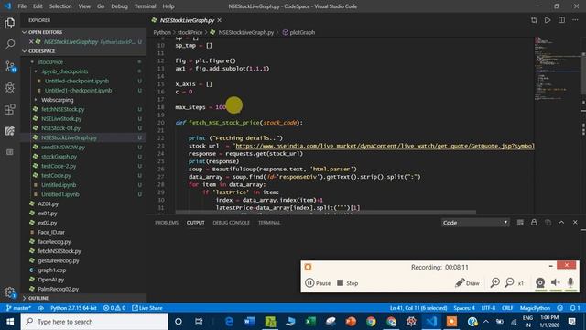Image resolution: width=586 pixels, height=330 pixels.
Task: Open NSELiveStock.py in explorer
Action: pos(61,118)
